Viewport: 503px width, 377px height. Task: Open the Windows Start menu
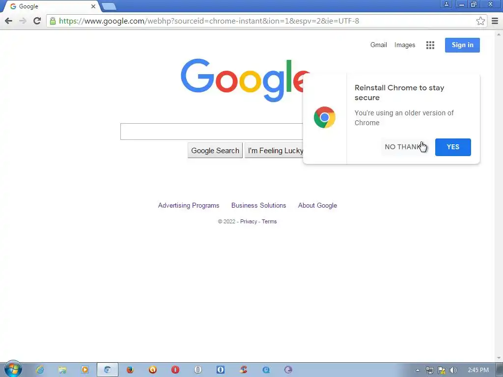(x=13, y=369)
